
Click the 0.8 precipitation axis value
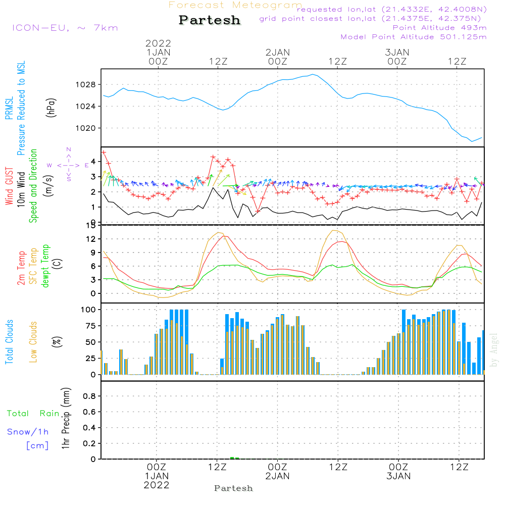[x=89, y=396]
